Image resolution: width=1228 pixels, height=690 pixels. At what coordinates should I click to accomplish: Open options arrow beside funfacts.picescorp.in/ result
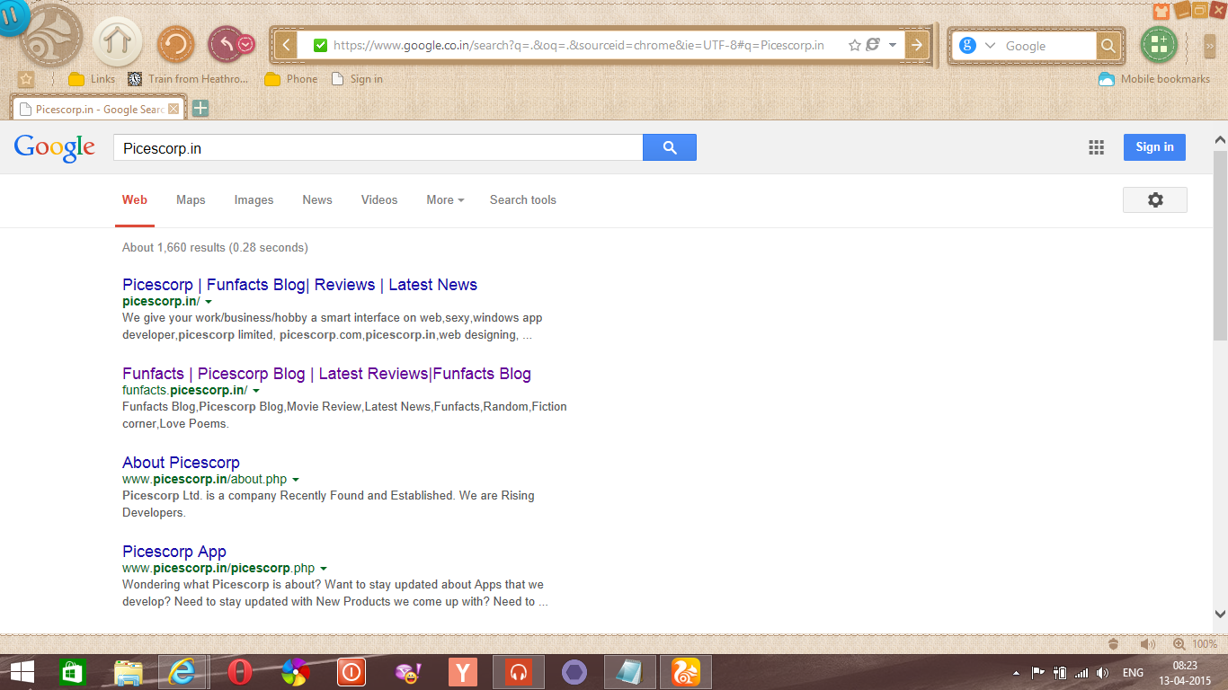(x=256, y=391)
